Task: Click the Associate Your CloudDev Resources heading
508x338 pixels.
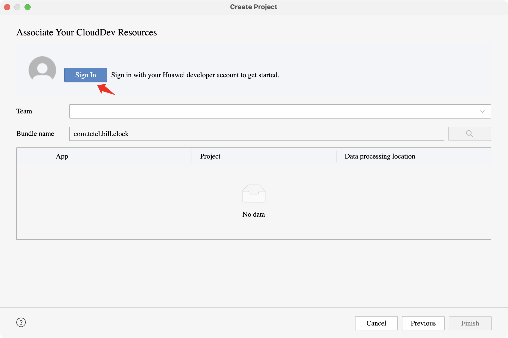Action: (x=86, y=32)
